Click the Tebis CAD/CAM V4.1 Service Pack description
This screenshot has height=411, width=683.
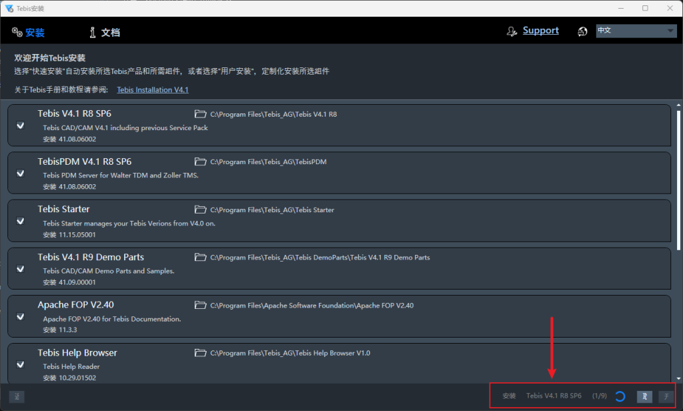pos(125,127)
